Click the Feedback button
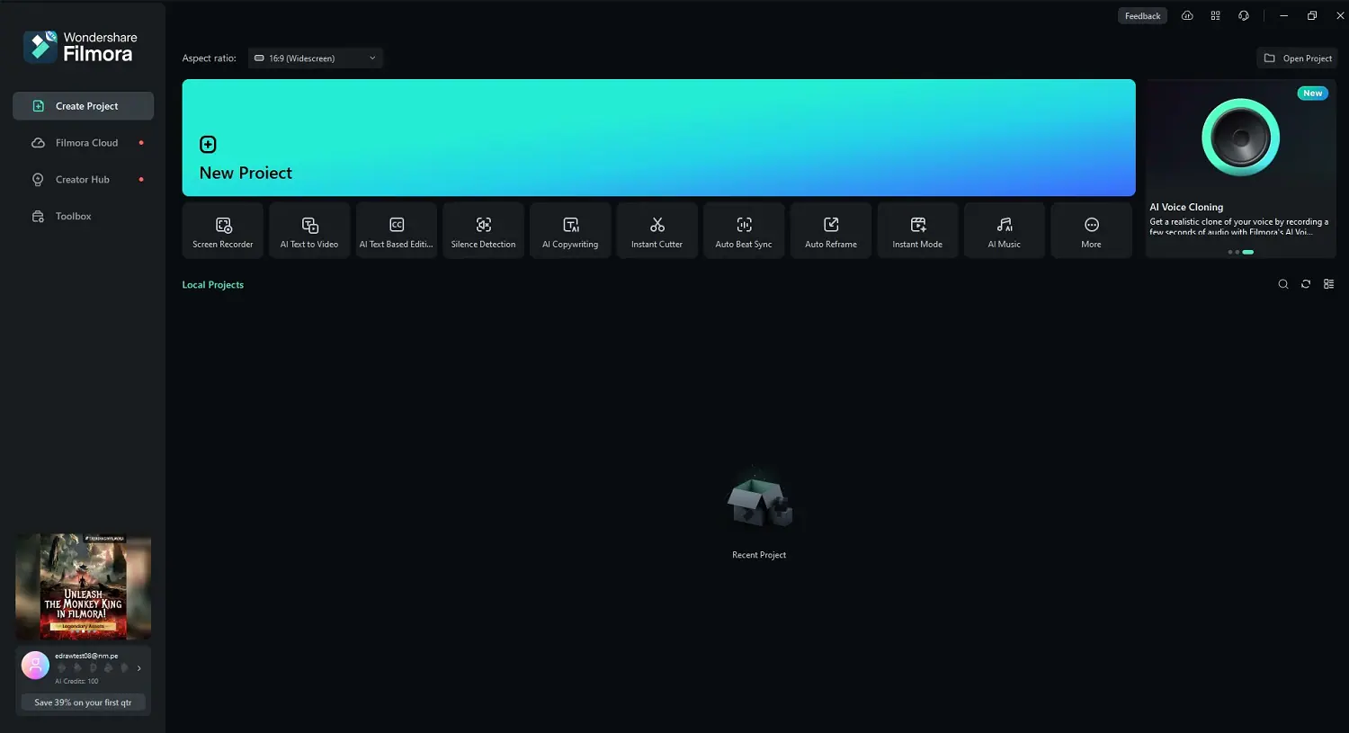The image size is (1349, 733). pos(1142,15)
